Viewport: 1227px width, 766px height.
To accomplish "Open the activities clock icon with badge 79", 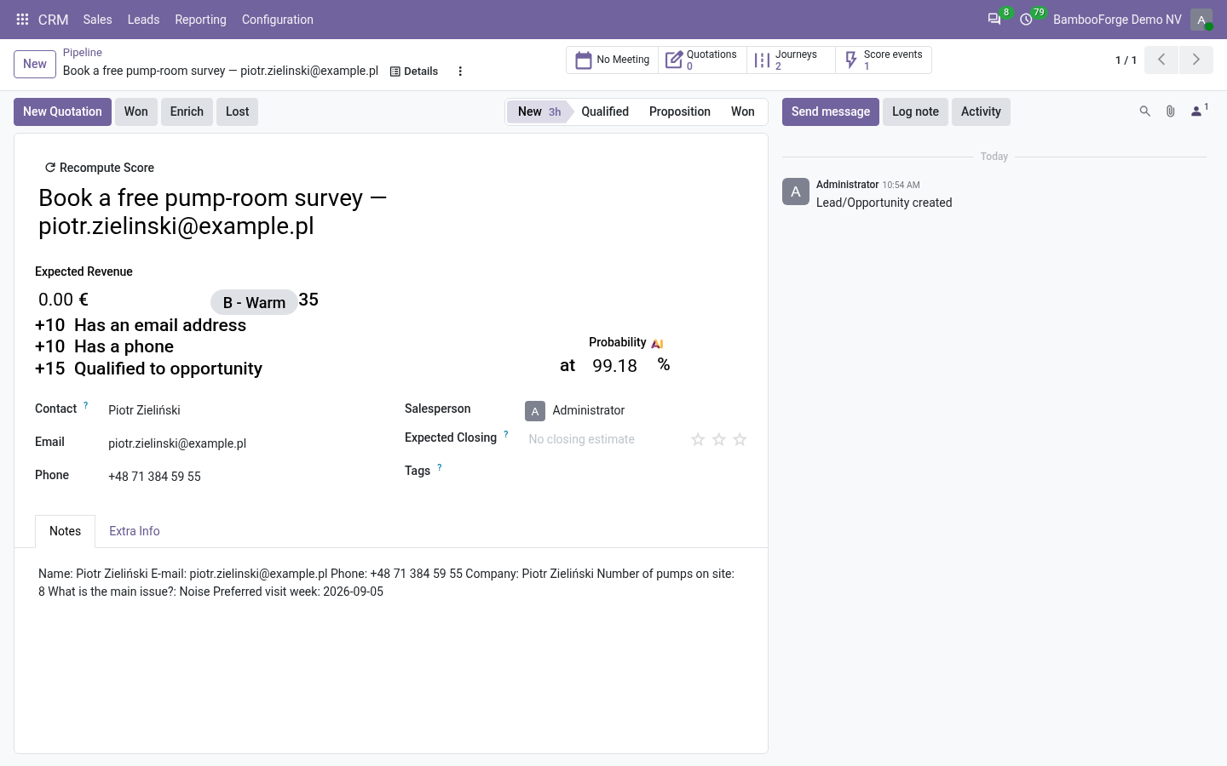I will click(1027, 20).
